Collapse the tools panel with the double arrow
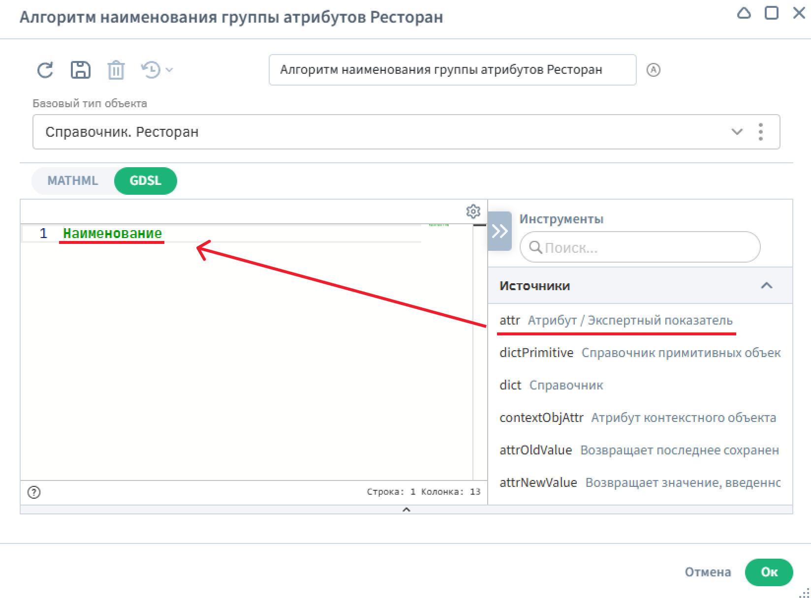Viewport: 811px width, 598px height. pyautogui.click(x=499, y=231)
